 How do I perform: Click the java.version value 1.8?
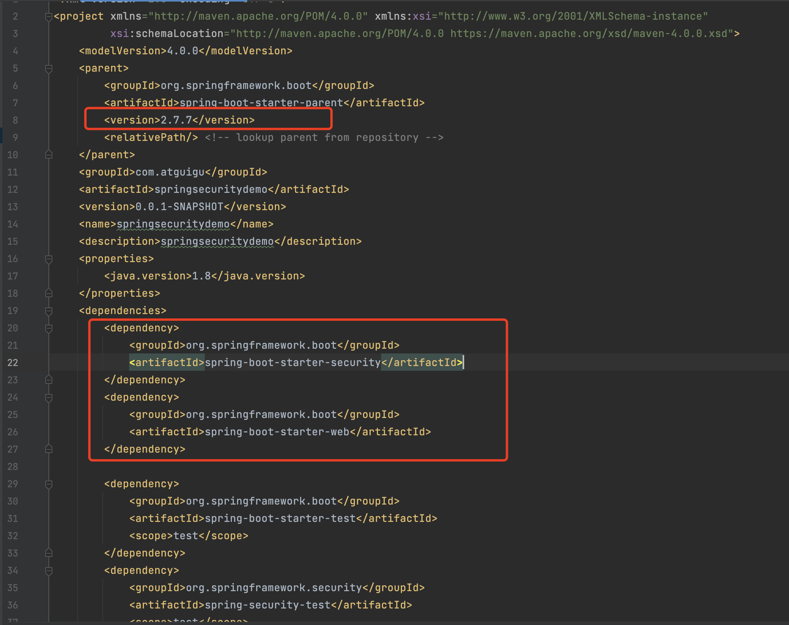(201, 276)
